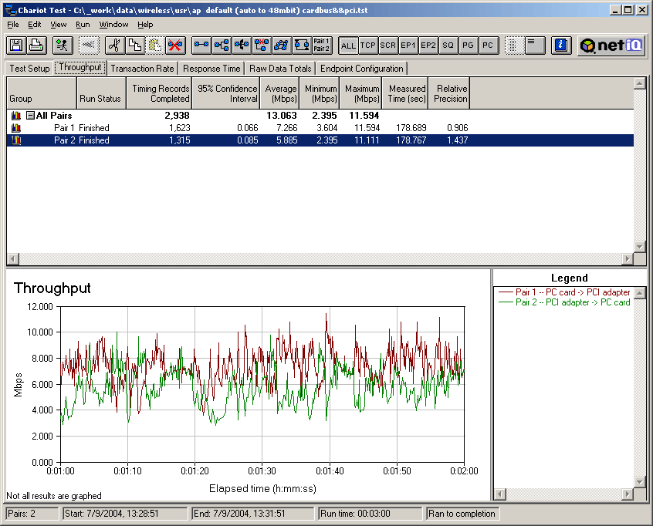Collapse the All Pairs group
653x526 pixels.
[30, 116]
